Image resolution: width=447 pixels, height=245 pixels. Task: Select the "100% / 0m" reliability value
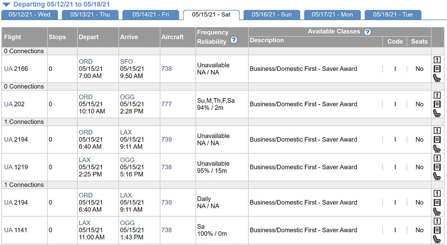click(212, 233)
